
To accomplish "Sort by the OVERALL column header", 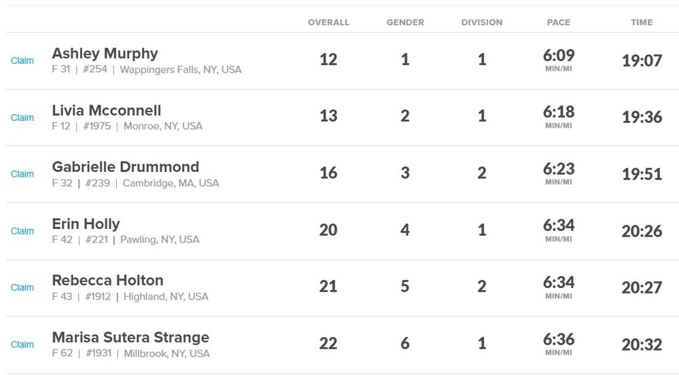I will coord(329,22).
